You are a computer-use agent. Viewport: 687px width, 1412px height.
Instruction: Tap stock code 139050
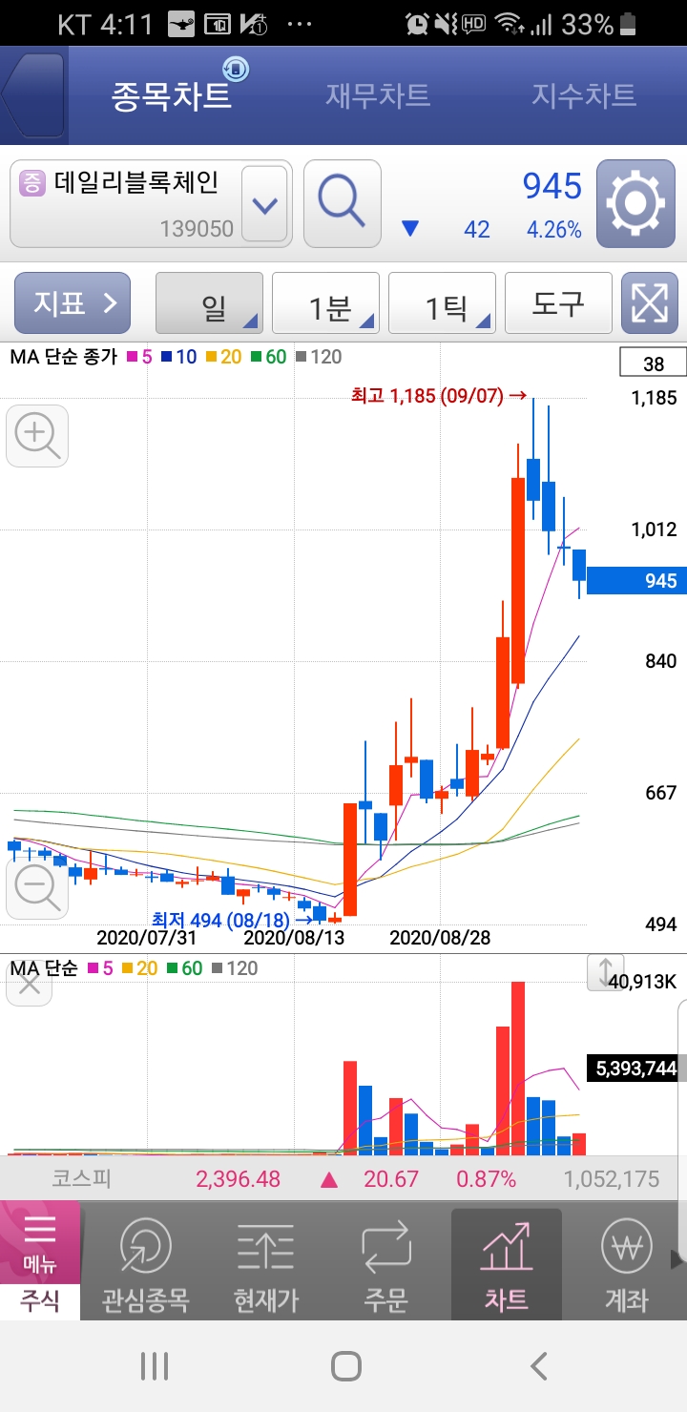pos(197,229)
